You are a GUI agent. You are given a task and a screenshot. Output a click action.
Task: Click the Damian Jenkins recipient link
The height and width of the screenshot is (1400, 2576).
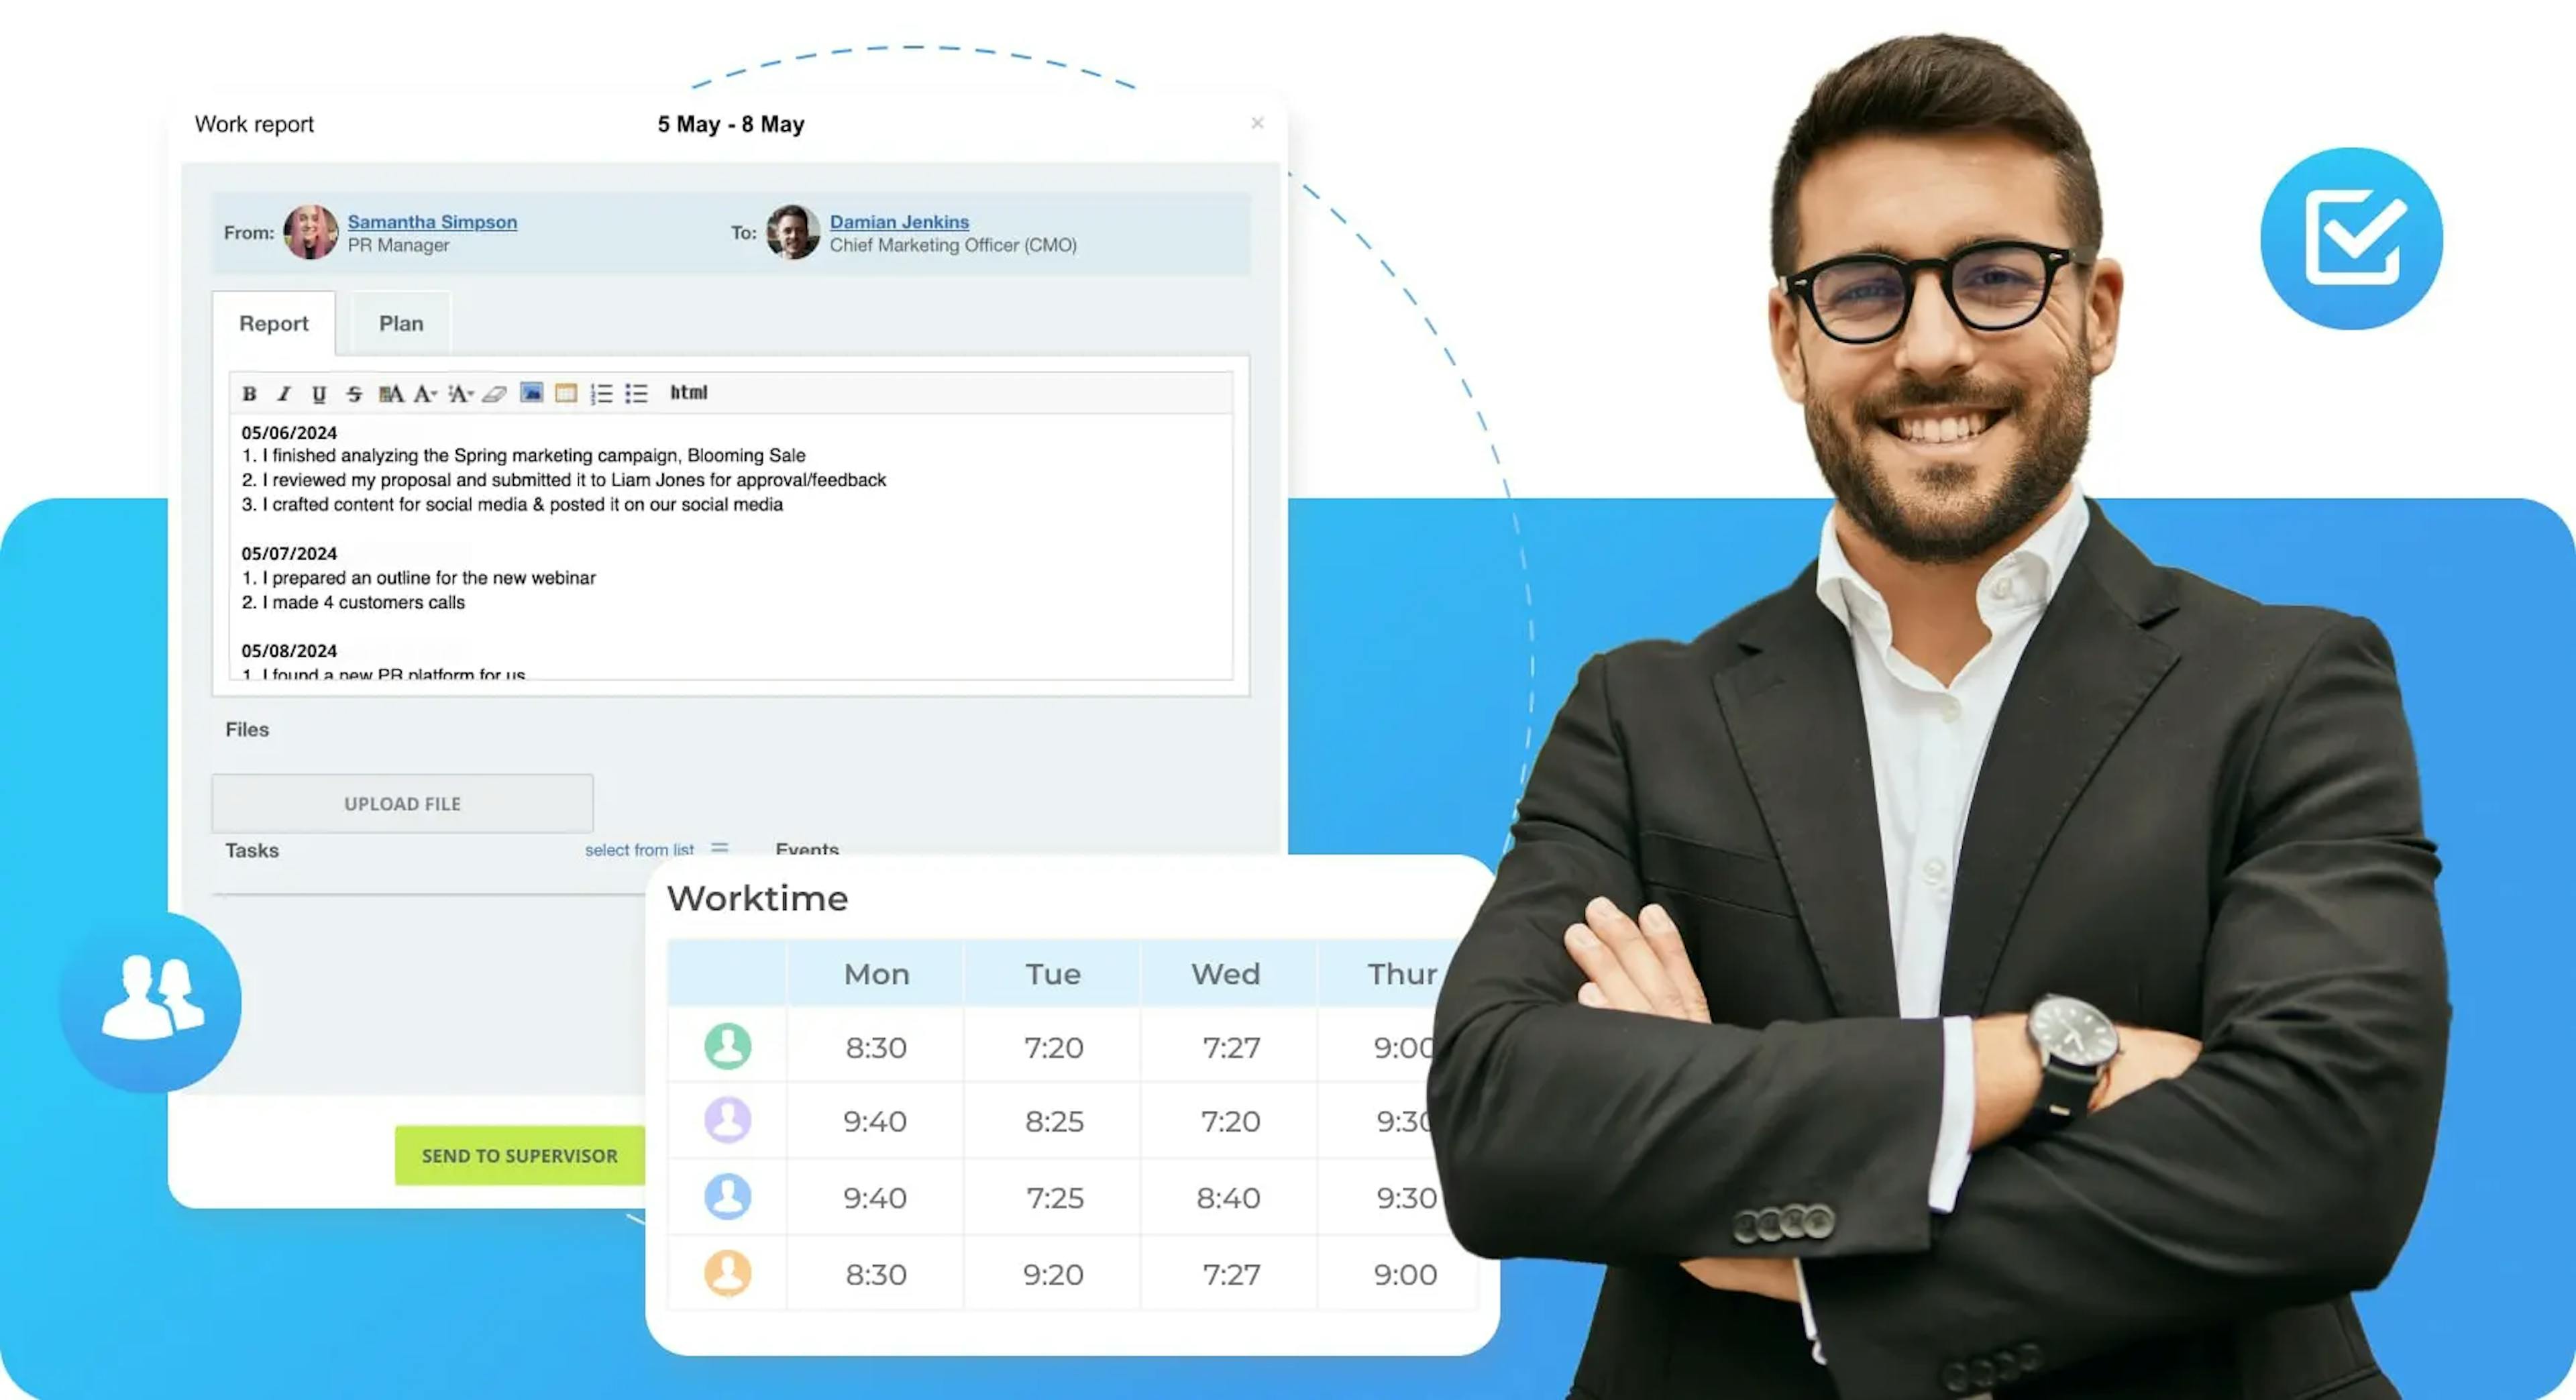[900, 221]
